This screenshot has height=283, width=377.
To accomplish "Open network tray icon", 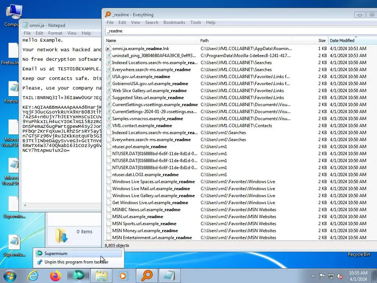I will tap(331, 276).
